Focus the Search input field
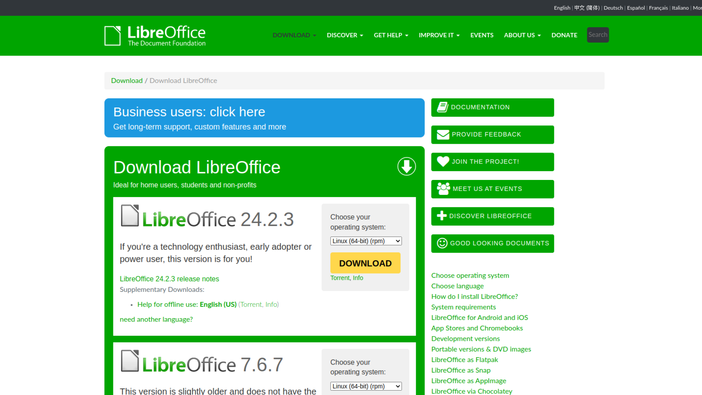Screen dimensions: 702x395 pos(597,35)
